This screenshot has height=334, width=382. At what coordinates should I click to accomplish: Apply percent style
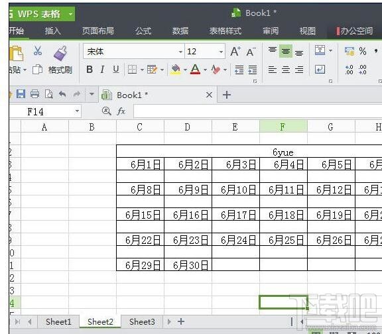click(363, 51)
